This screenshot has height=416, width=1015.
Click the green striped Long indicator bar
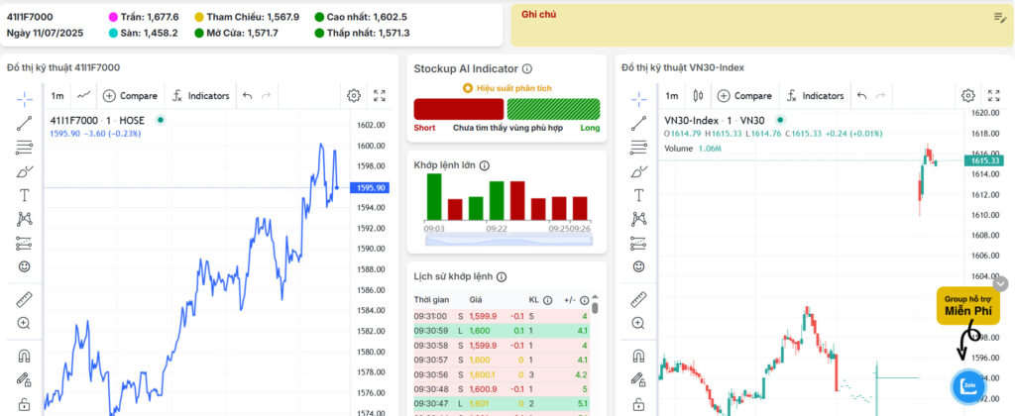coord(553,109)
